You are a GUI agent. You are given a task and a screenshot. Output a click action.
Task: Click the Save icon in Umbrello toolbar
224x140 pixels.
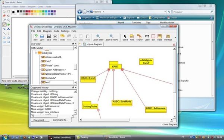point(49,37)
